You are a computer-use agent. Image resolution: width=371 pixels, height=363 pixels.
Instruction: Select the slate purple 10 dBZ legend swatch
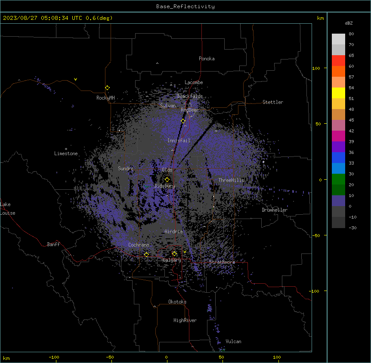[338, 201]
